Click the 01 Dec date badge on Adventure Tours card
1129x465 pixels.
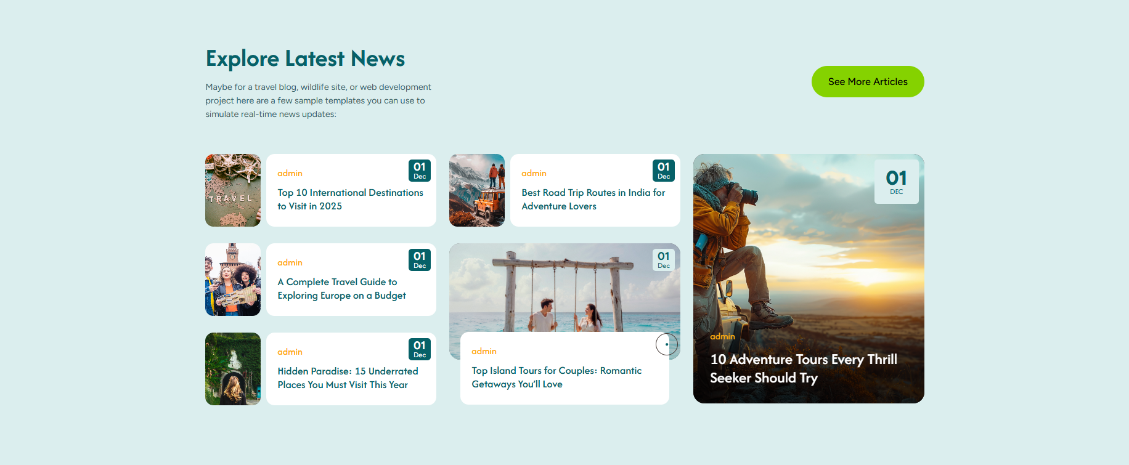(x=896, y=182)
